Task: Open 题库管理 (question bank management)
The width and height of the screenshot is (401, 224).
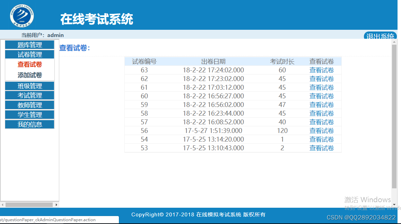Action: [x=29, y=44]
